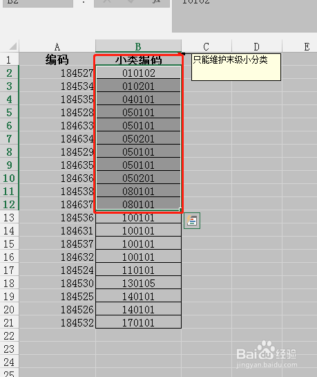This screenshot has height=377, width=317.
Task: Select row 5 header
Action: point(9,112)
